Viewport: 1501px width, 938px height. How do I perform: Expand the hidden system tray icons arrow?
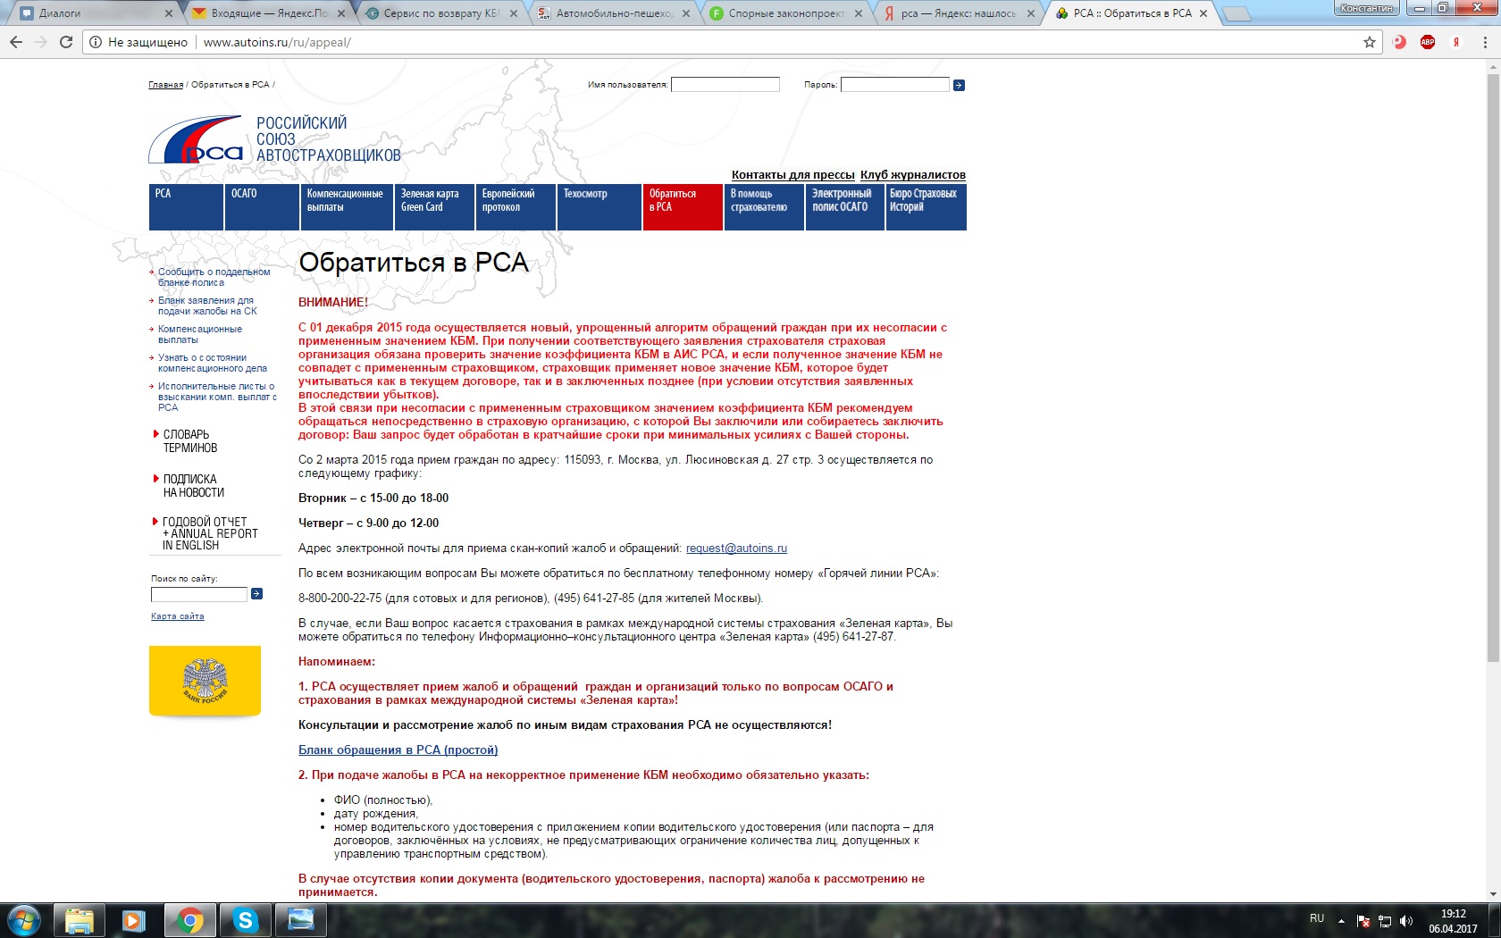pyautogui.click(x=1341, y=921)
